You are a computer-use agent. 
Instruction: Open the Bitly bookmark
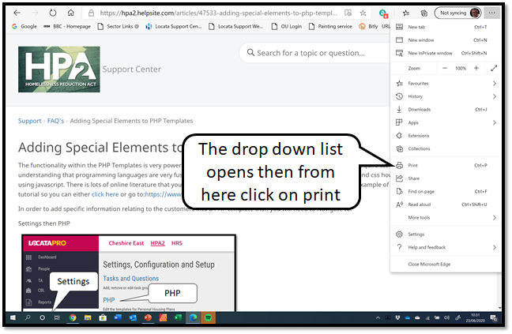coord(368,26)
